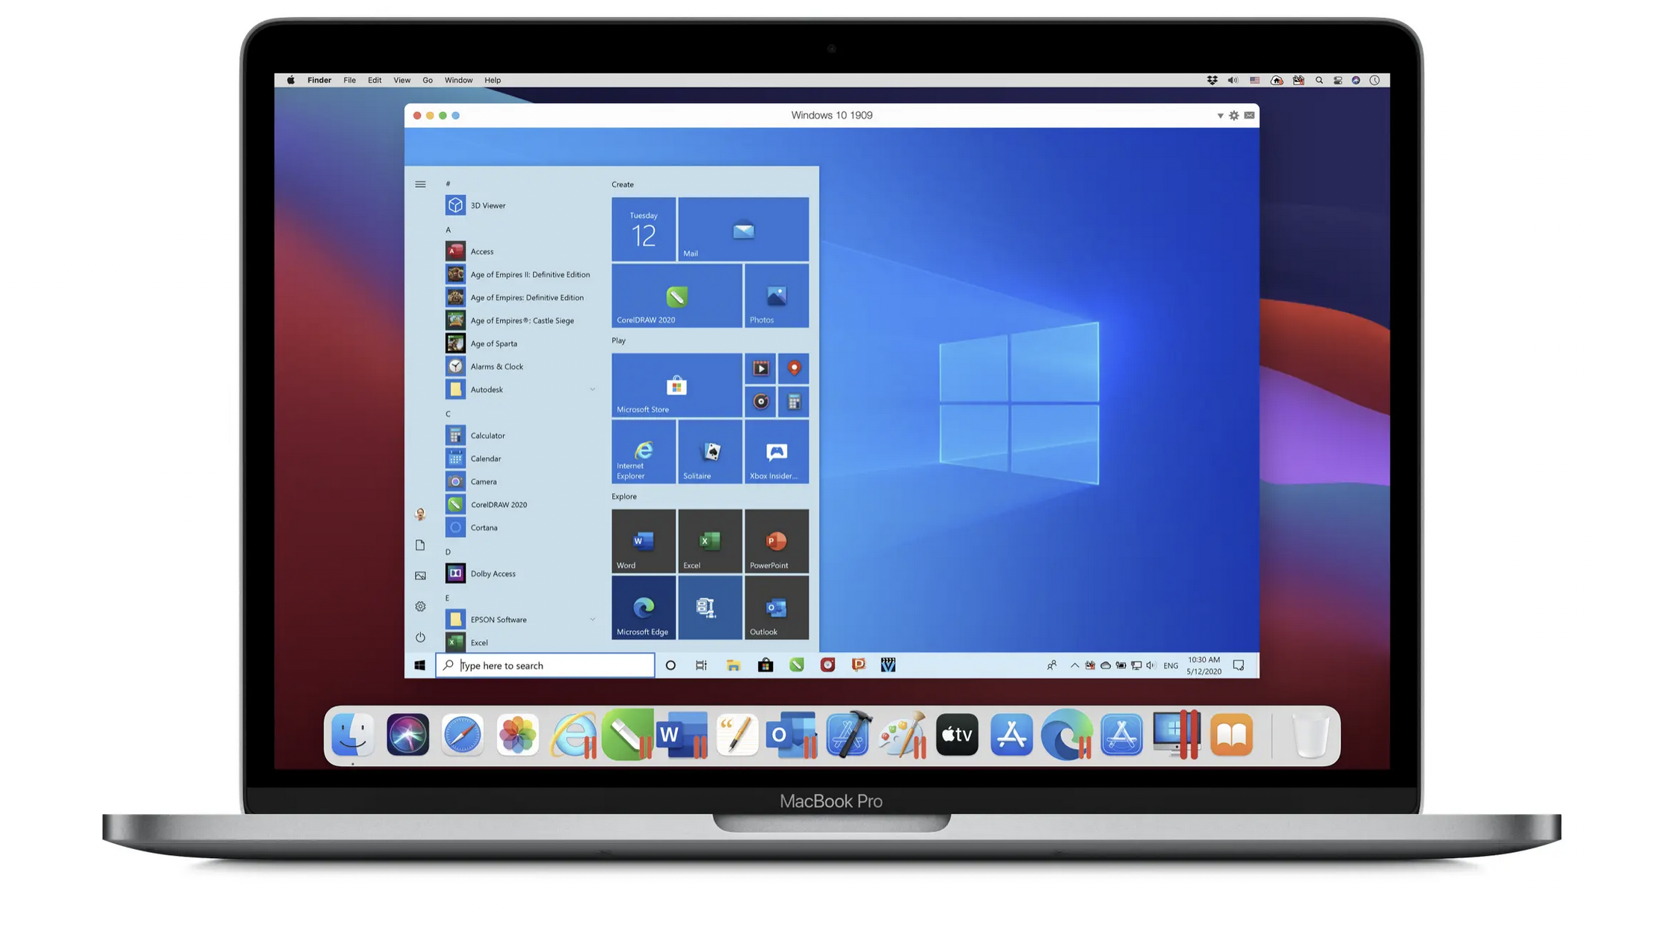1661x932 pixels.
Task: Click the Cortana circle on the taskbar
Action: [671, 665]
